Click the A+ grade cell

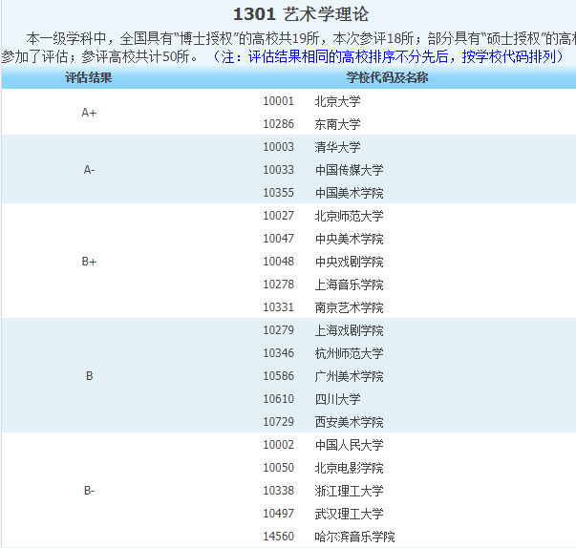[x=89, y=113]
